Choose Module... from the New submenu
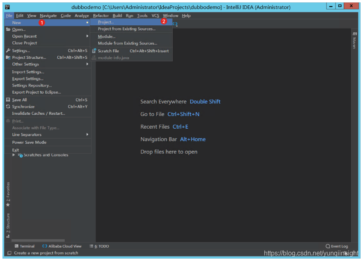The height and width of the screenshot is (261, 363). pyautogui.click(x=131, y=36)
